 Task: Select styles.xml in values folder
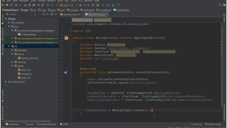tap(24, 78)
